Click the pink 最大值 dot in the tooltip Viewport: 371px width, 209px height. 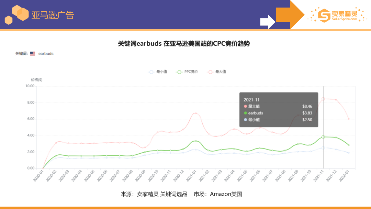click(x=245, y=106)
